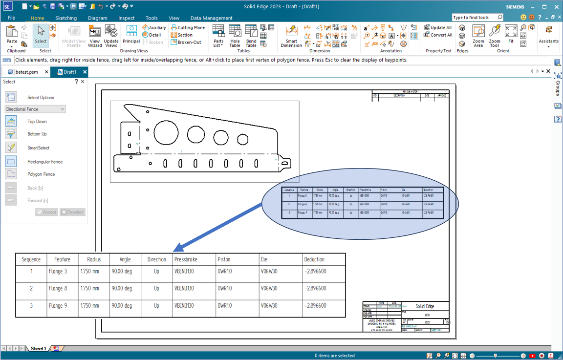The width and height of the screenshot is (563, 360).
Task: Switch to the Sketching ribbon tab
Action: (66, 18)
